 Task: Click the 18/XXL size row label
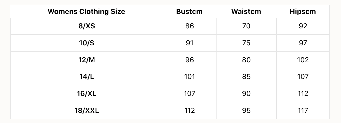87,111
